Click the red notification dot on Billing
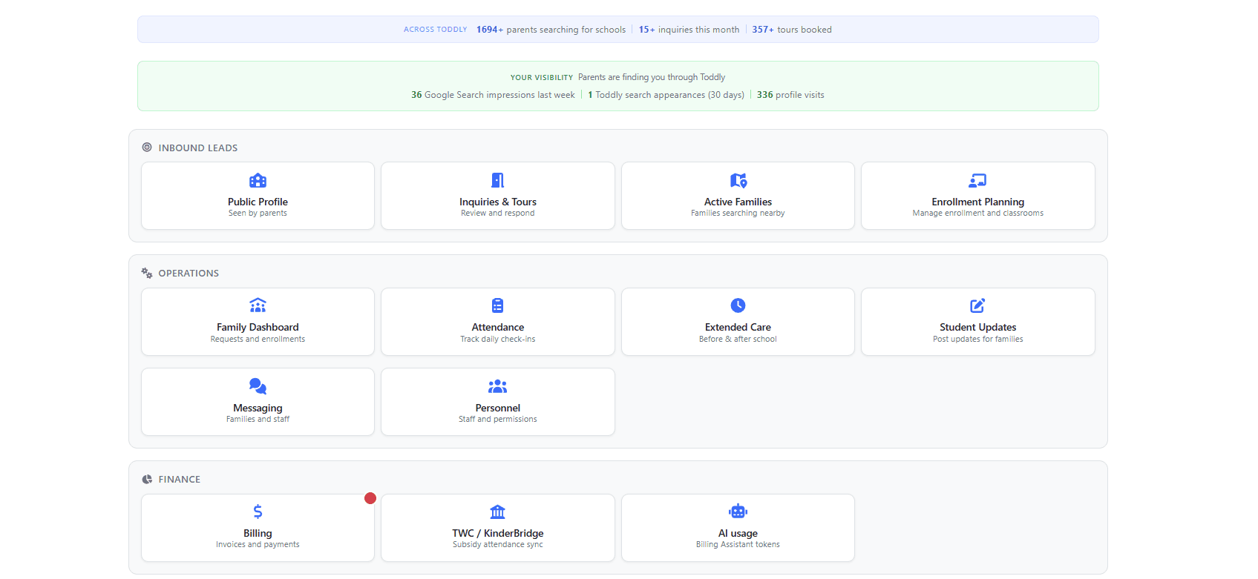Viewport: 1258px width, 579px height. tap(370, 498)
